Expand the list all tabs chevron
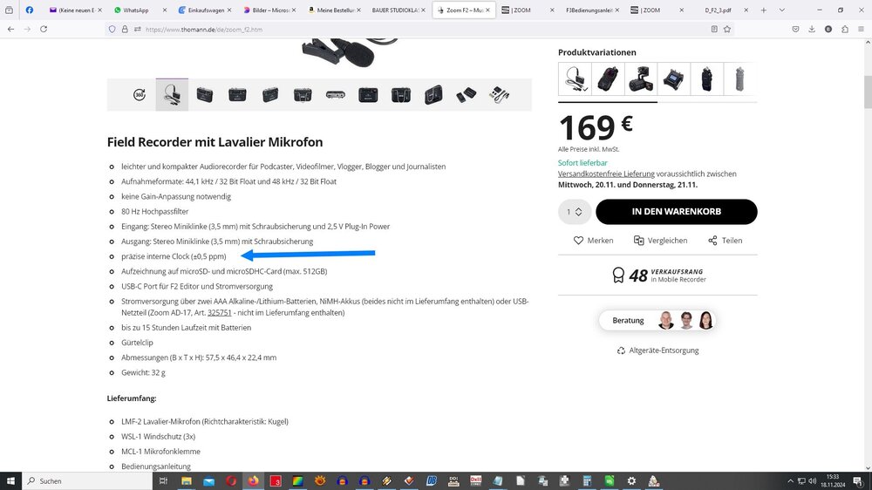Screen dimensions: 872x490 click(782, 10)
